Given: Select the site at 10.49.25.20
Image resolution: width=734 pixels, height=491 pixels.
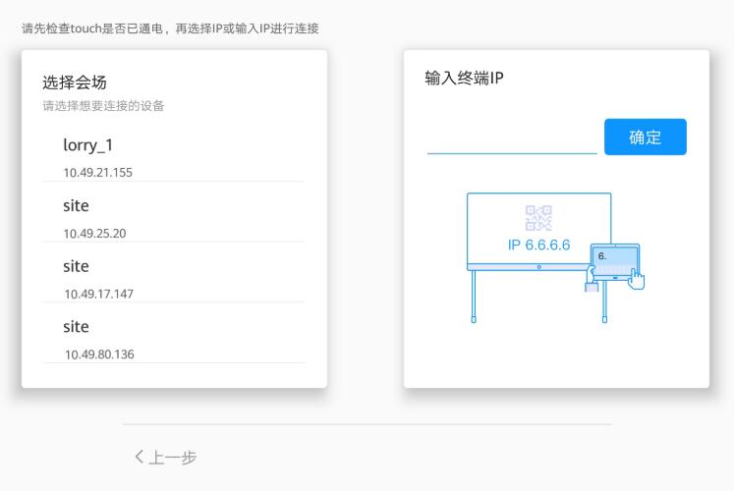Looking at the screenshot, I should point(76,206).
